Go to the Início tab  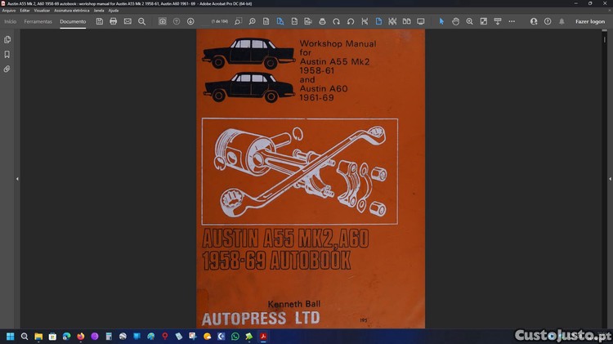(x=11, y=21)
